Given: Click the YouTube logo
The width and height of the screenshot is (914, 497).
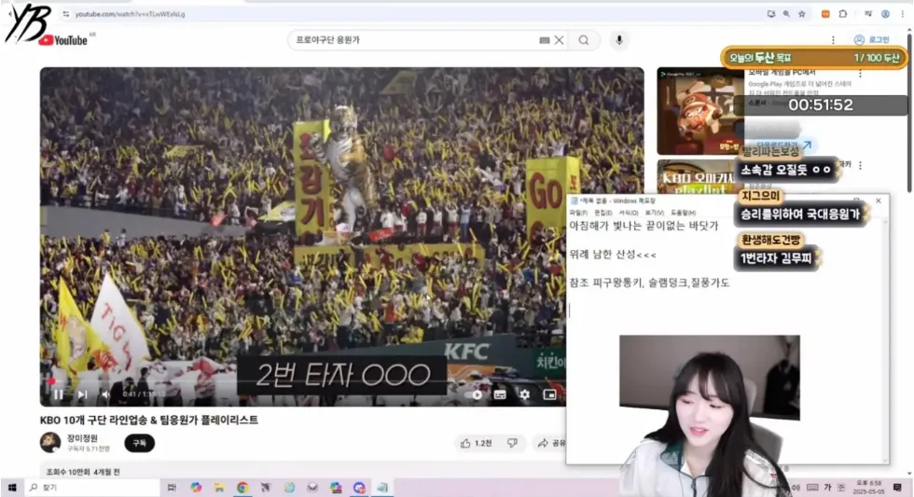Looking at the screenshot, I should tap(63, 40).
